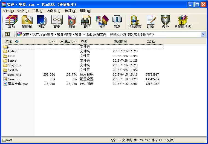The height and width of the screenshot is (144, 208).
Task: Click PNG 图像 type cell
Action: point(86,84)
